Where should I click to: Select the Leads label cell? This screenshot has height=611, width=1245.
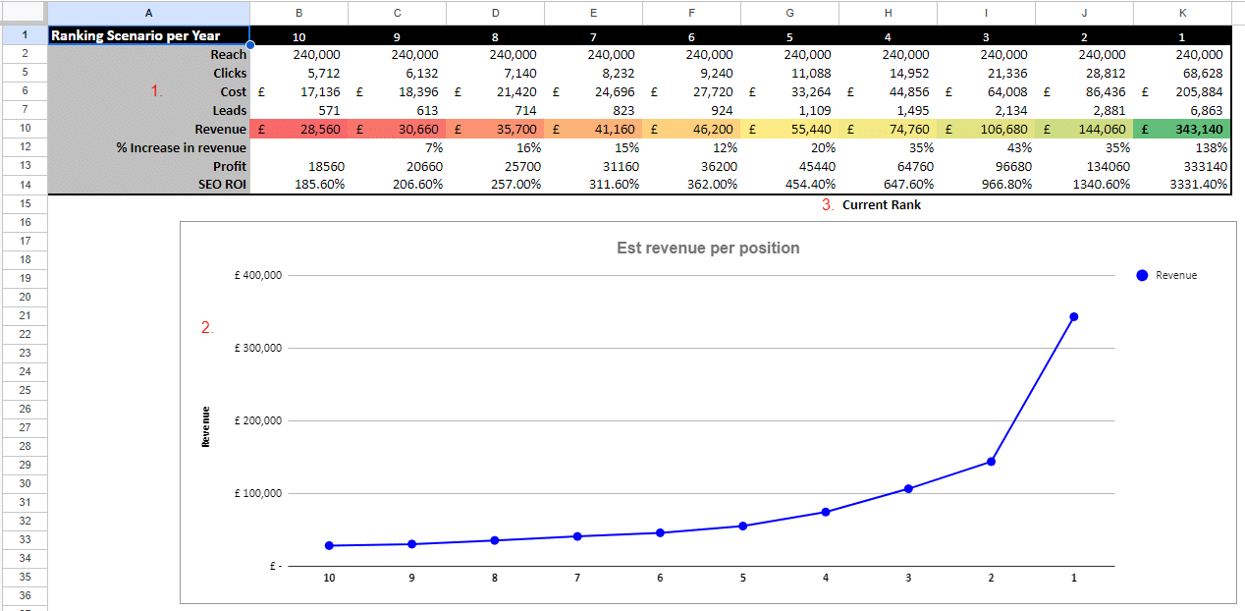tap(229, 109)
